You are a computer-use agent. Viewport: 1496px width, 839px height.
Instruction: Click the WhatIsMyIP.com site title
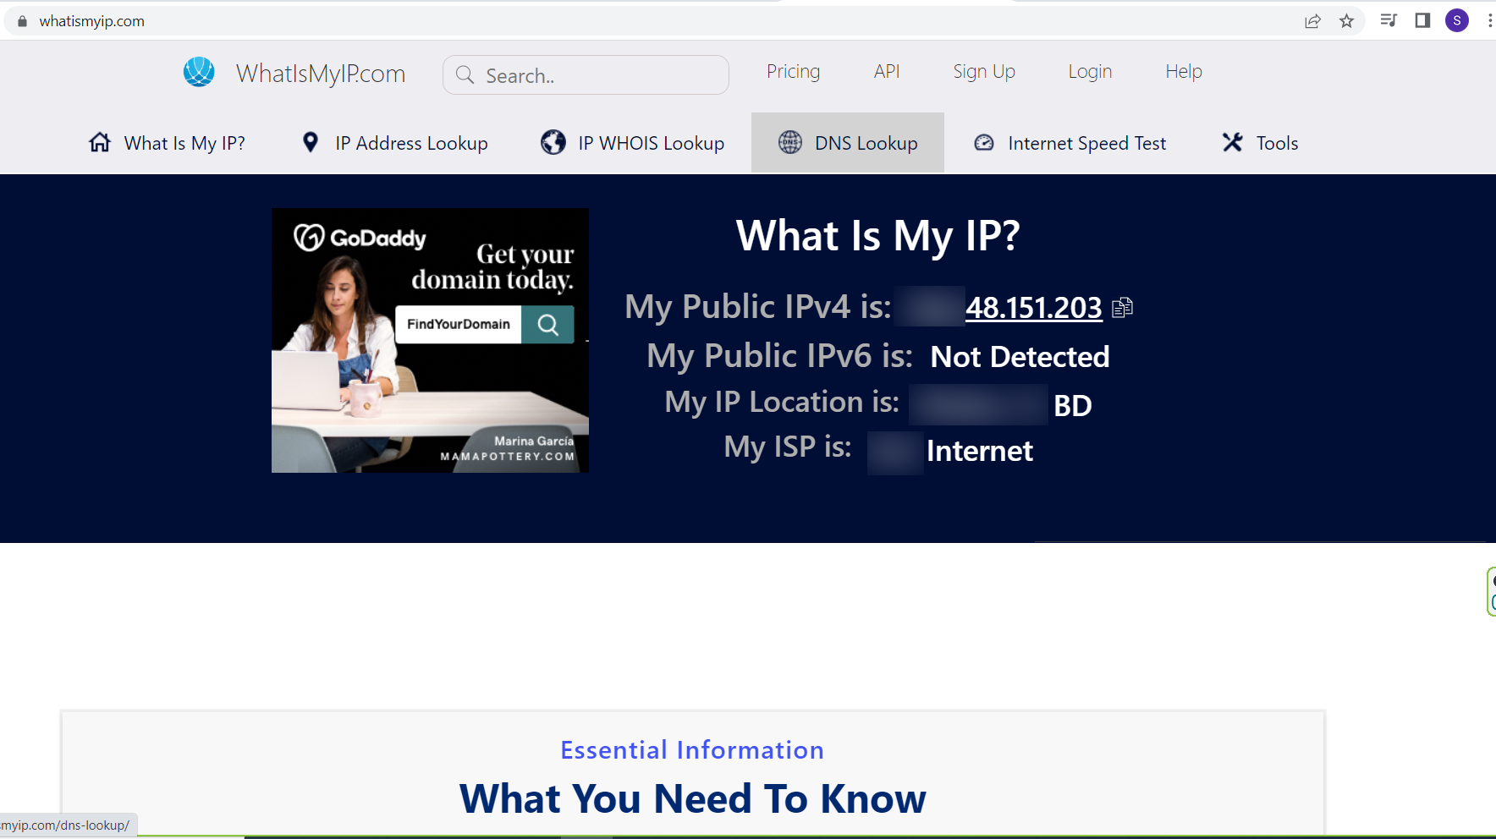pyautogui.click(x=321, y=74)
